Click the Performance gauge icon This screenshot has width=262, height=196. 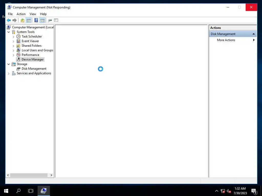18,55
